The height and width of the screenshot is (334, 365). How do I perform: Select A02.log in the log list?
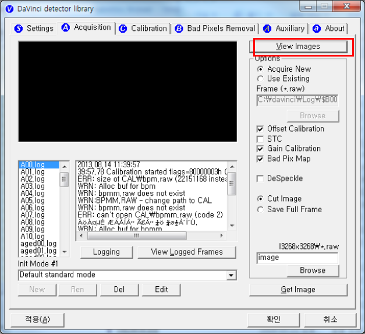coord(38,179)
